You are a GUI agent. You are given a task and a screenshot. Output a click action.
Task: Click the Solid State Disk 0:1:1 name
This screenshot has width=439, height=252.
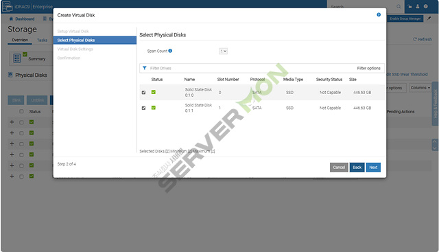point(198,108)
